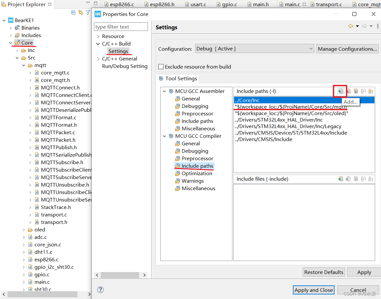Select MCU GCC Compiler tool node
The width and height of the screenshot is (381, 299).
198,136
